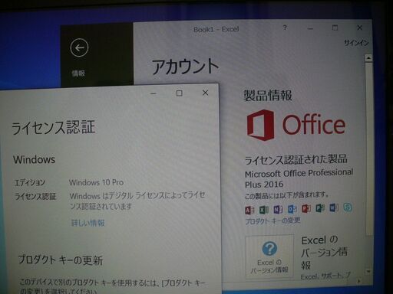Click the Book1 - Excel title text
The width and height of the screenshot is (393, 294).
pyautogui.click(x=216, y=29)
